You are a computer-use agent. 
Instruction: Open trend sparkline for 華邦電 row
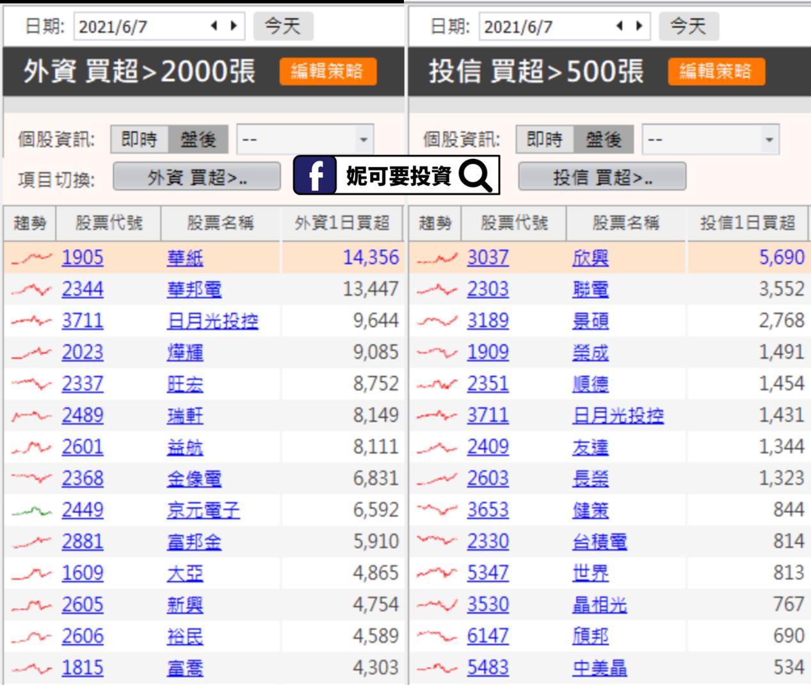pos(31,289)
